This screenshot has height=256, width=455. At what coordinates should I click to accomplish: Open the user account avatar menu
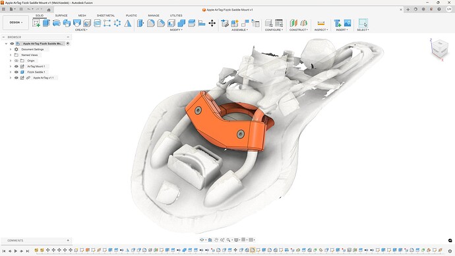point(449,9)
